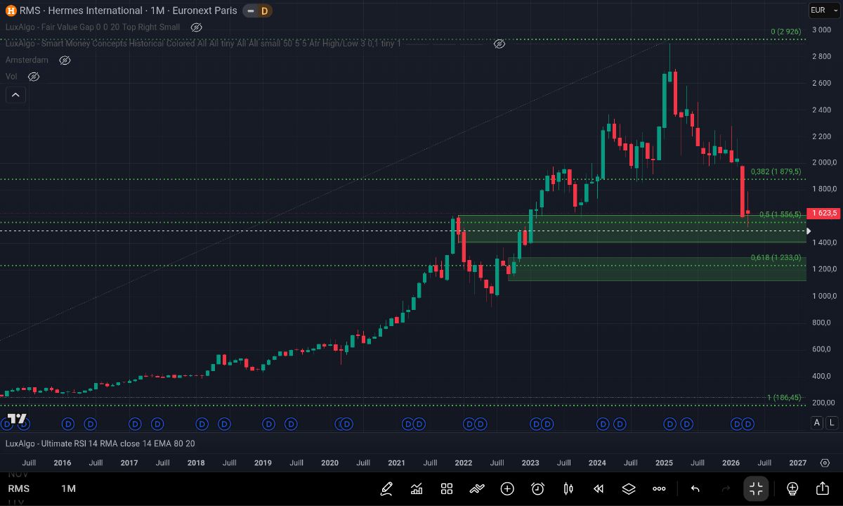Click the Vol legend label
The height and width of the screenshot is (506, 843).
point(11,76)
